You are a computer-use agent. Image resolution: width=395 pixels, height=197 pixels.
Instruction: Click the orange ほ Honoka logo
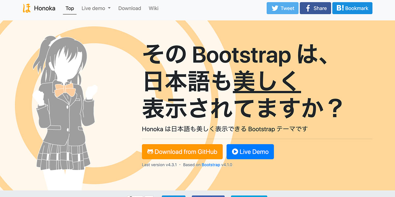pos(26,8)
